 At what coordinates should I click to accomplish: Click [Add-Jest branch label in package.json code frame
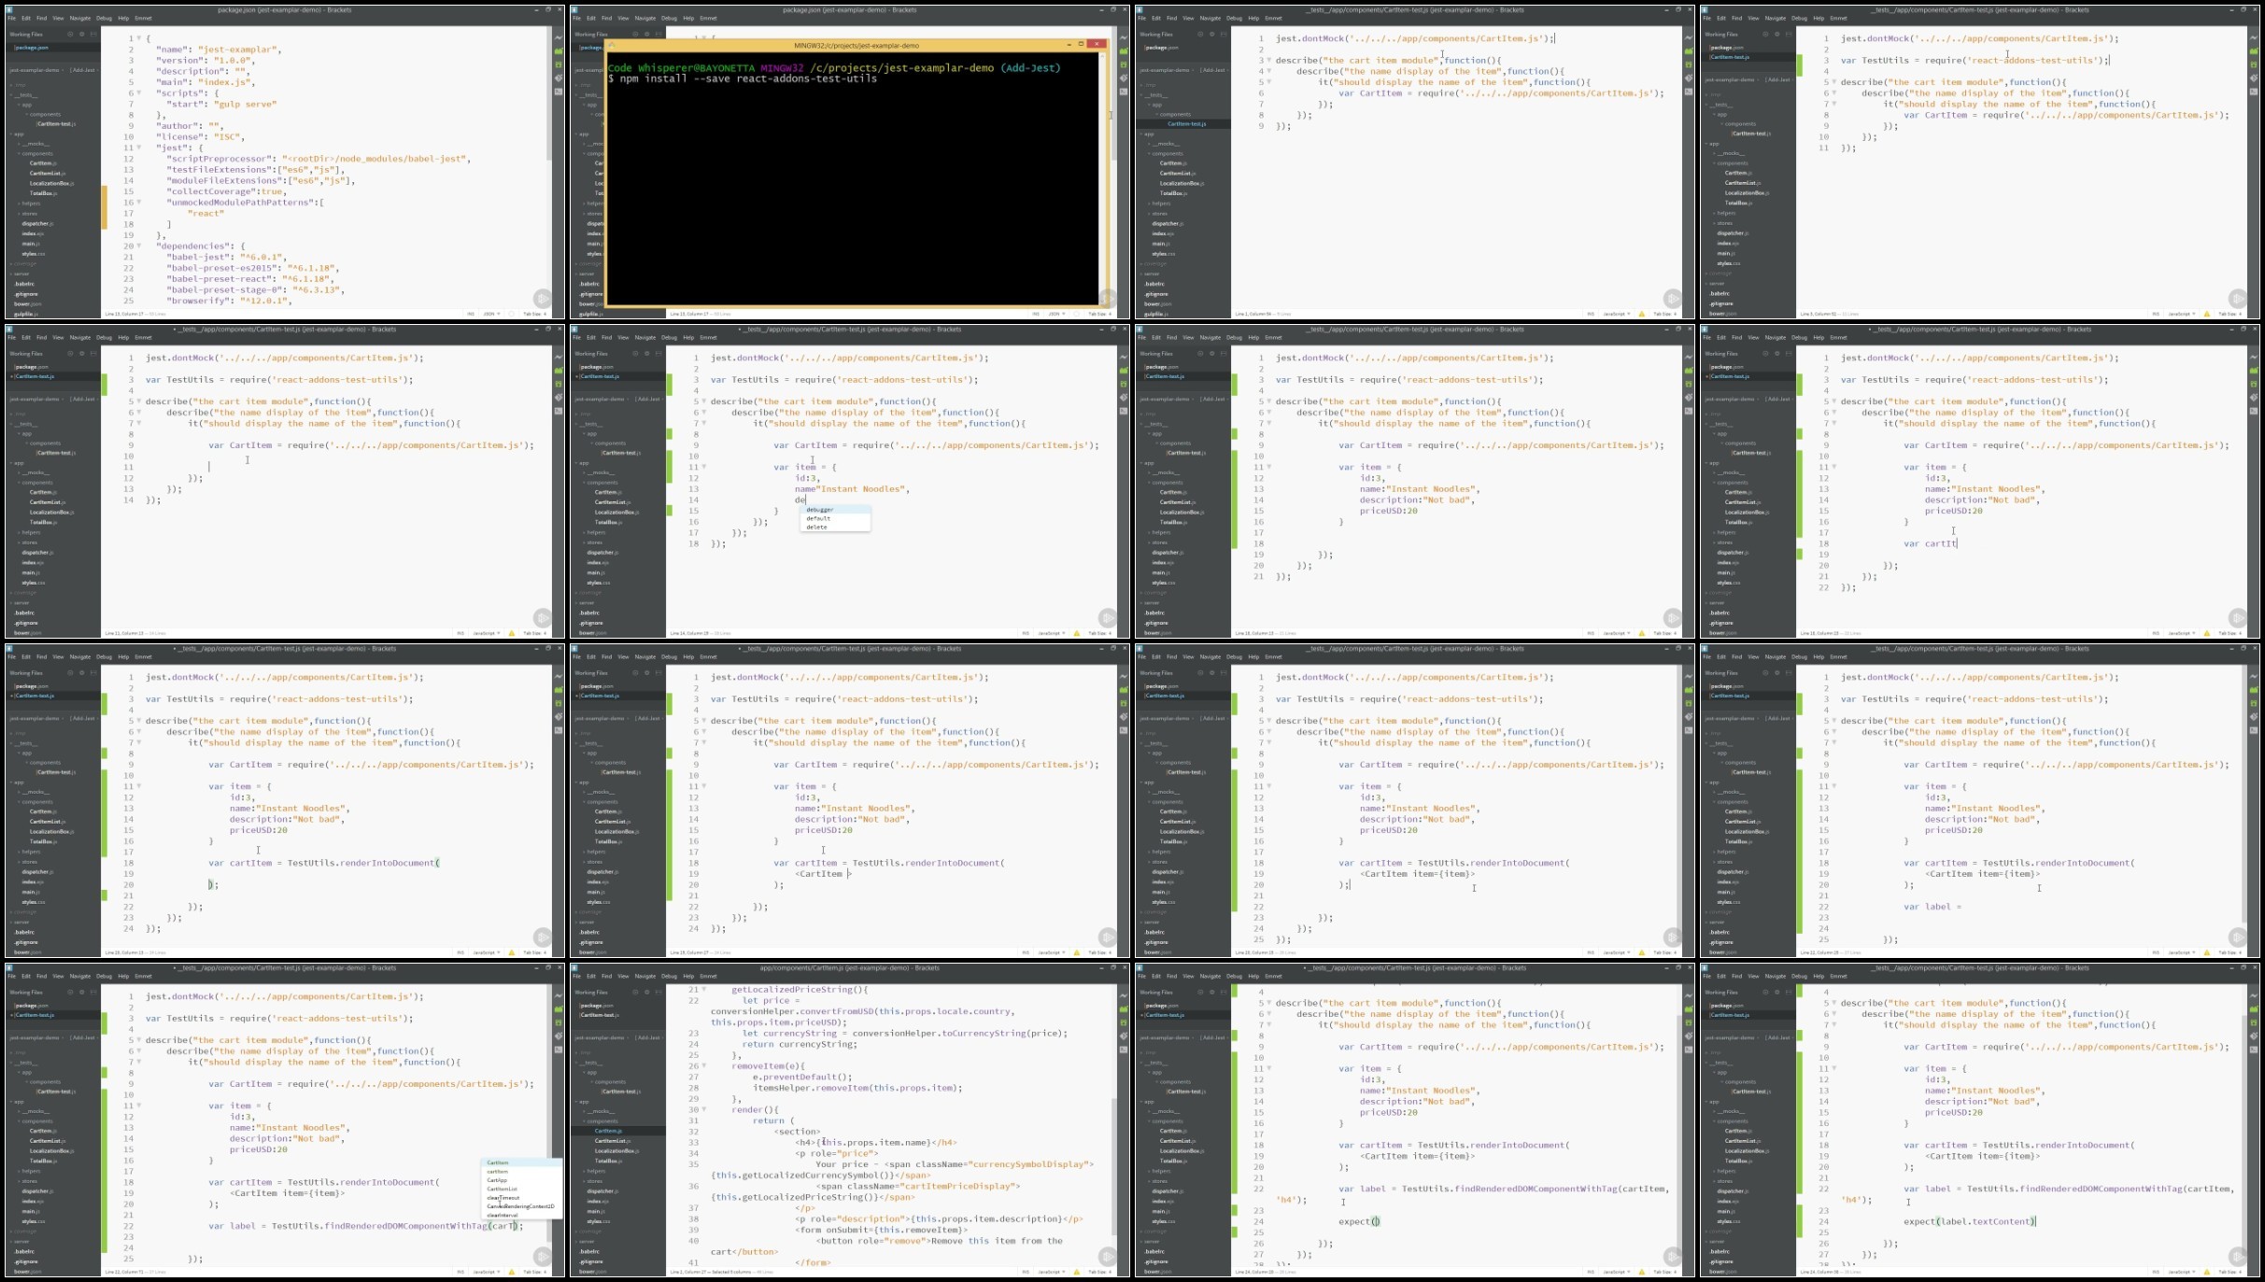point(83,70)
